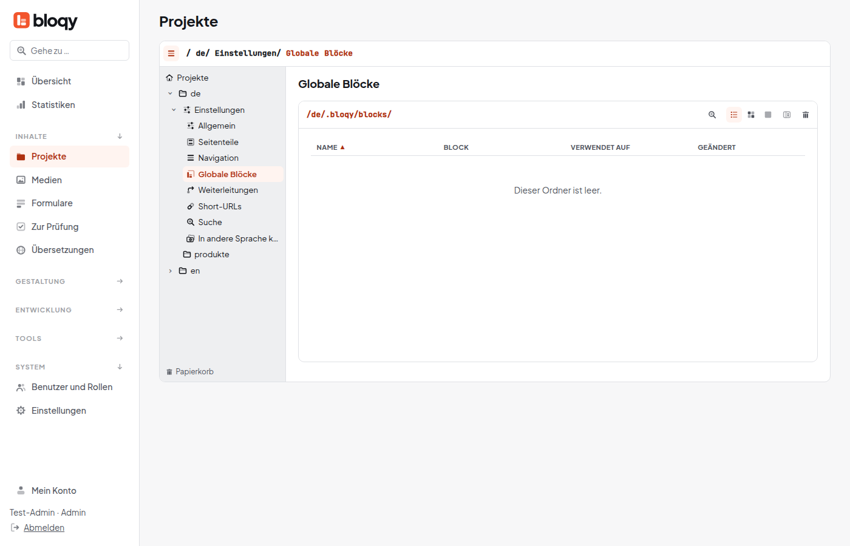This screenshot has width=850, height=546.
Task: Select Seitenteile in the tree
Action: pyautogui.click(x=233, y=142)
